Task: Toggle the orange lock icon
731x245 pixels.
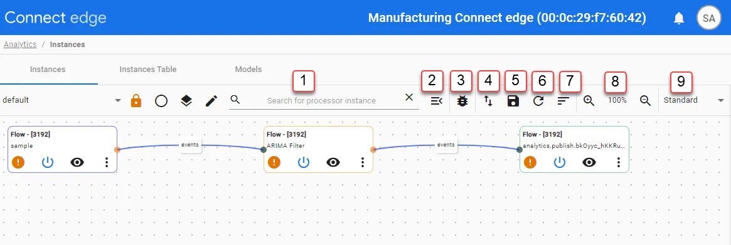Action: [x=136, y=100]
